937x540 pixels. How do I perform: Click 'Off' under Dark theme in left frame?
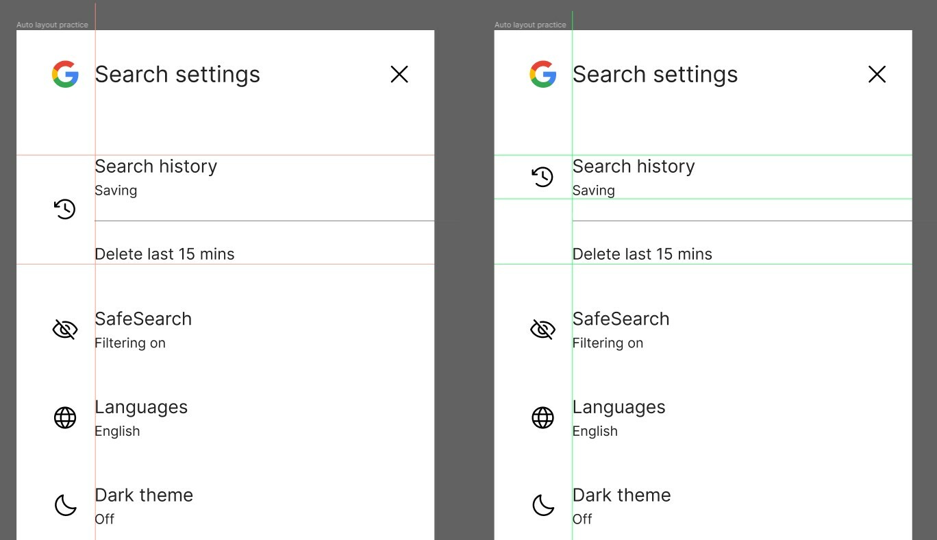[x=105, y=519]
